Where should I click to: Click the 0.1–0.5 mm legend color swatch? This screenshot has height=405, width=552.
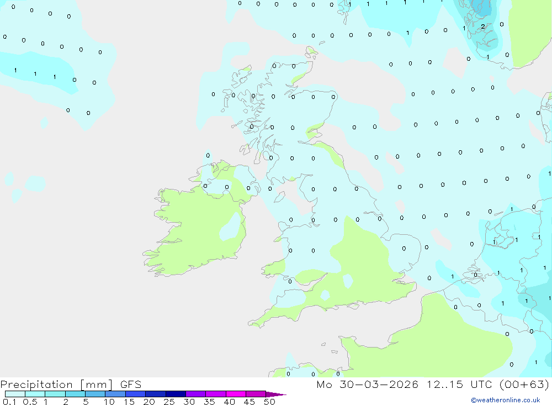point(15,394)
